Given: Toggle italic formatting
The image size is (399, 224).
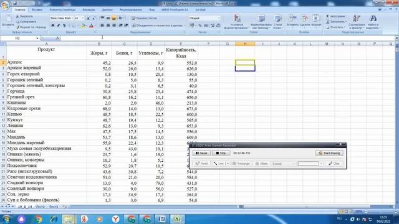Looking at the screenshot, I should click(59, 26).
